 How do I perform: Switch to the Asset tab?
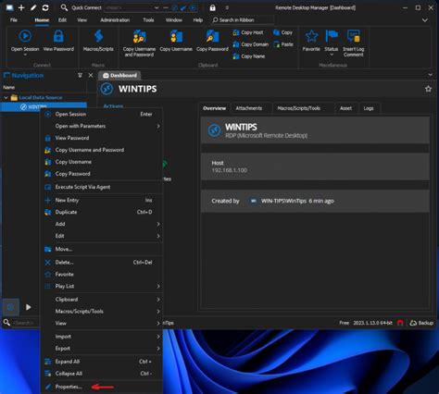tap(345, 108)
